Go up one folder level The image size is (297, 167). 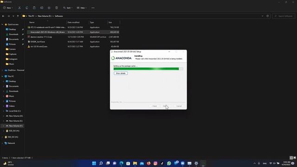18,16
